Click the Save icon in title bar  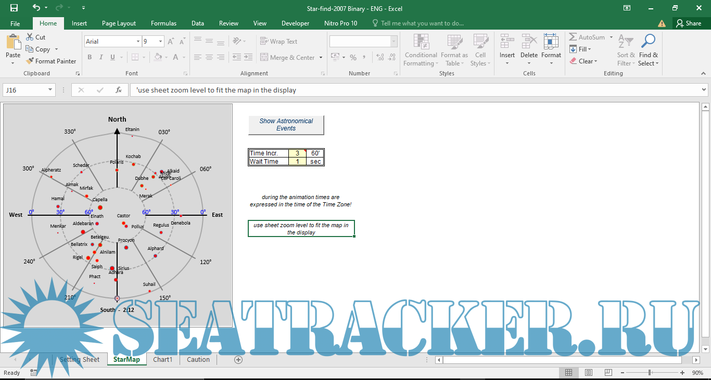click(14, 8)
